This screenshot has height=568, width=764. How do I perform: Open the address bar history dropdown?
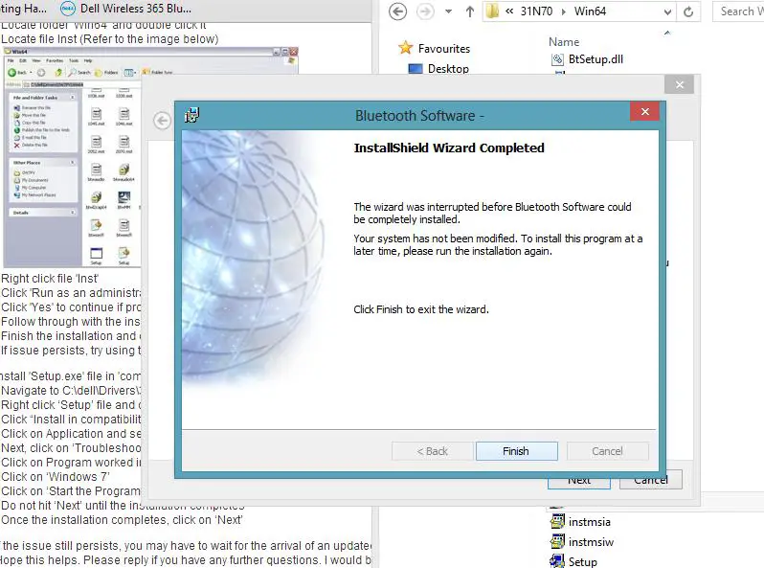click(x=667, y=12)
